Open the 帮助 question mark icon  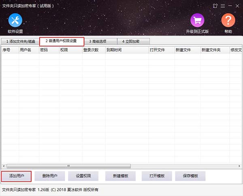[x=228, y=20]
